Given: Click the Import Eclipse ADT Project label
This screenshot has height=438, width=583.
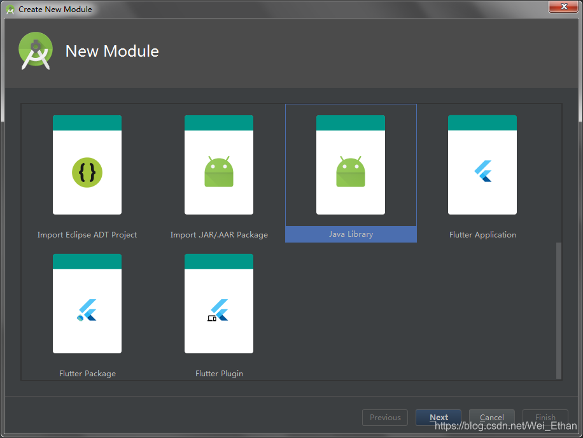Looking at the screenshot, I should [87, 235].
